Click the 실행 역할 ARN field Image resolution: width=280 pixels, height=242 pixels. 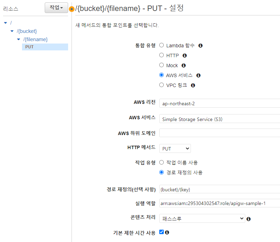220,203
